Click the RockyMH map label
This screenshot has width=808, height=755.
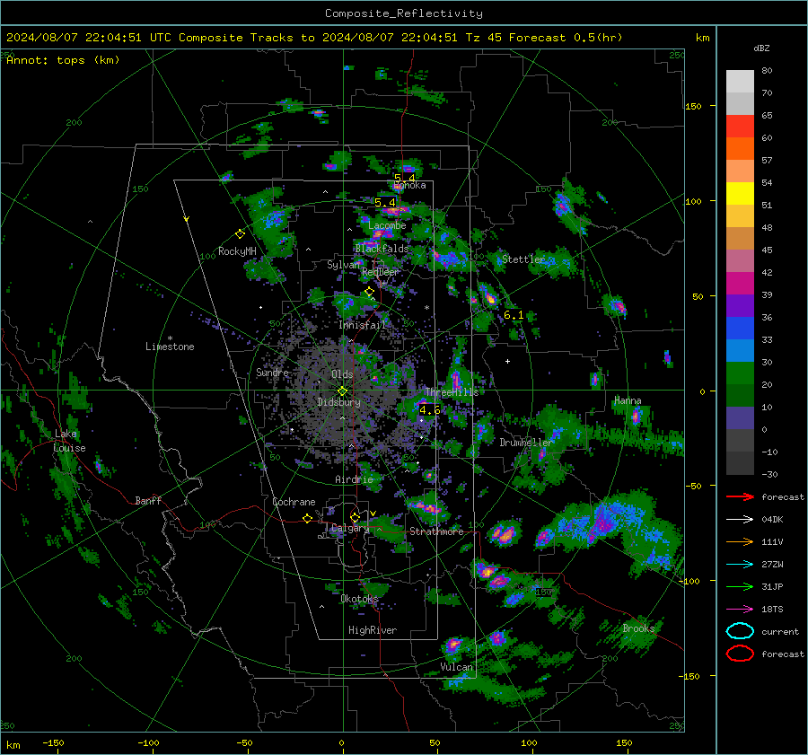[x=237, y=251]
